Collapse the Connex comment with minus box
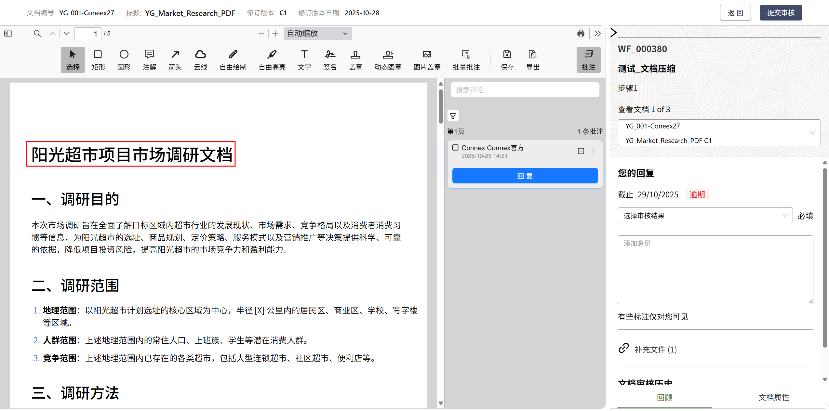The image size is (829, 411). (581, 151)
